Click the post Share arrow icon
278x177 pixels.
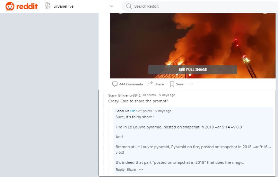[150, 84]
